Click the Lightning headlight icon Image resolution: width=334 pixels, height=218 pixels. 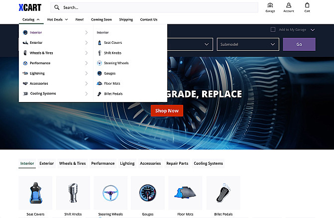coord(25,73)
